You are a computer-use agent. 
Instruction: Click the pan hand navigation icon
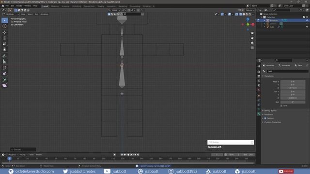tap(252, 38)
